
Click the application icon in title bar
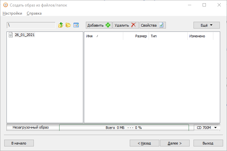point(6,5)
